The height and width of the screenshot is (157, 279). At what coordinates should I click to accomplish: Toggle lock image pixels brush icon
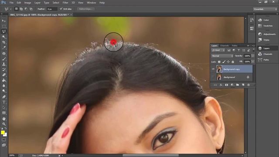(224, 61)
